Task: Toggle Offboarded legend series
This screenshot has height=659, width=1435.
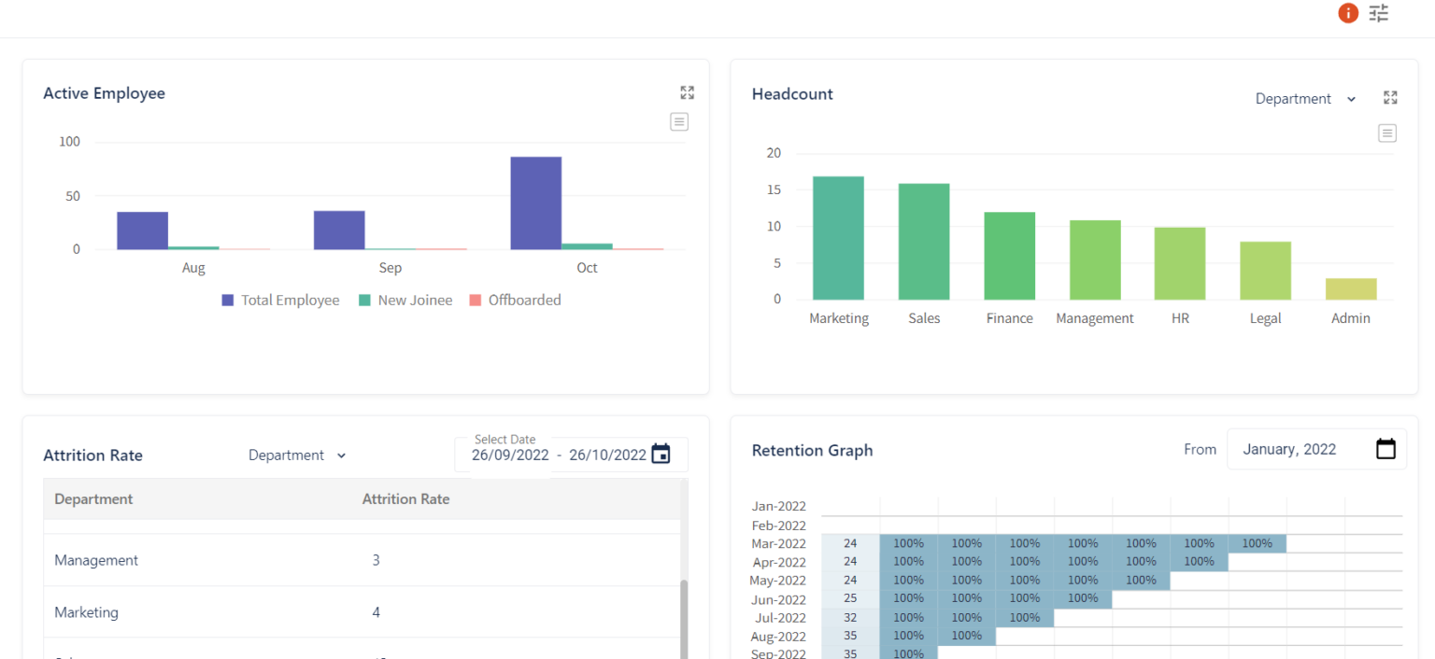Action: pos(515,301)
